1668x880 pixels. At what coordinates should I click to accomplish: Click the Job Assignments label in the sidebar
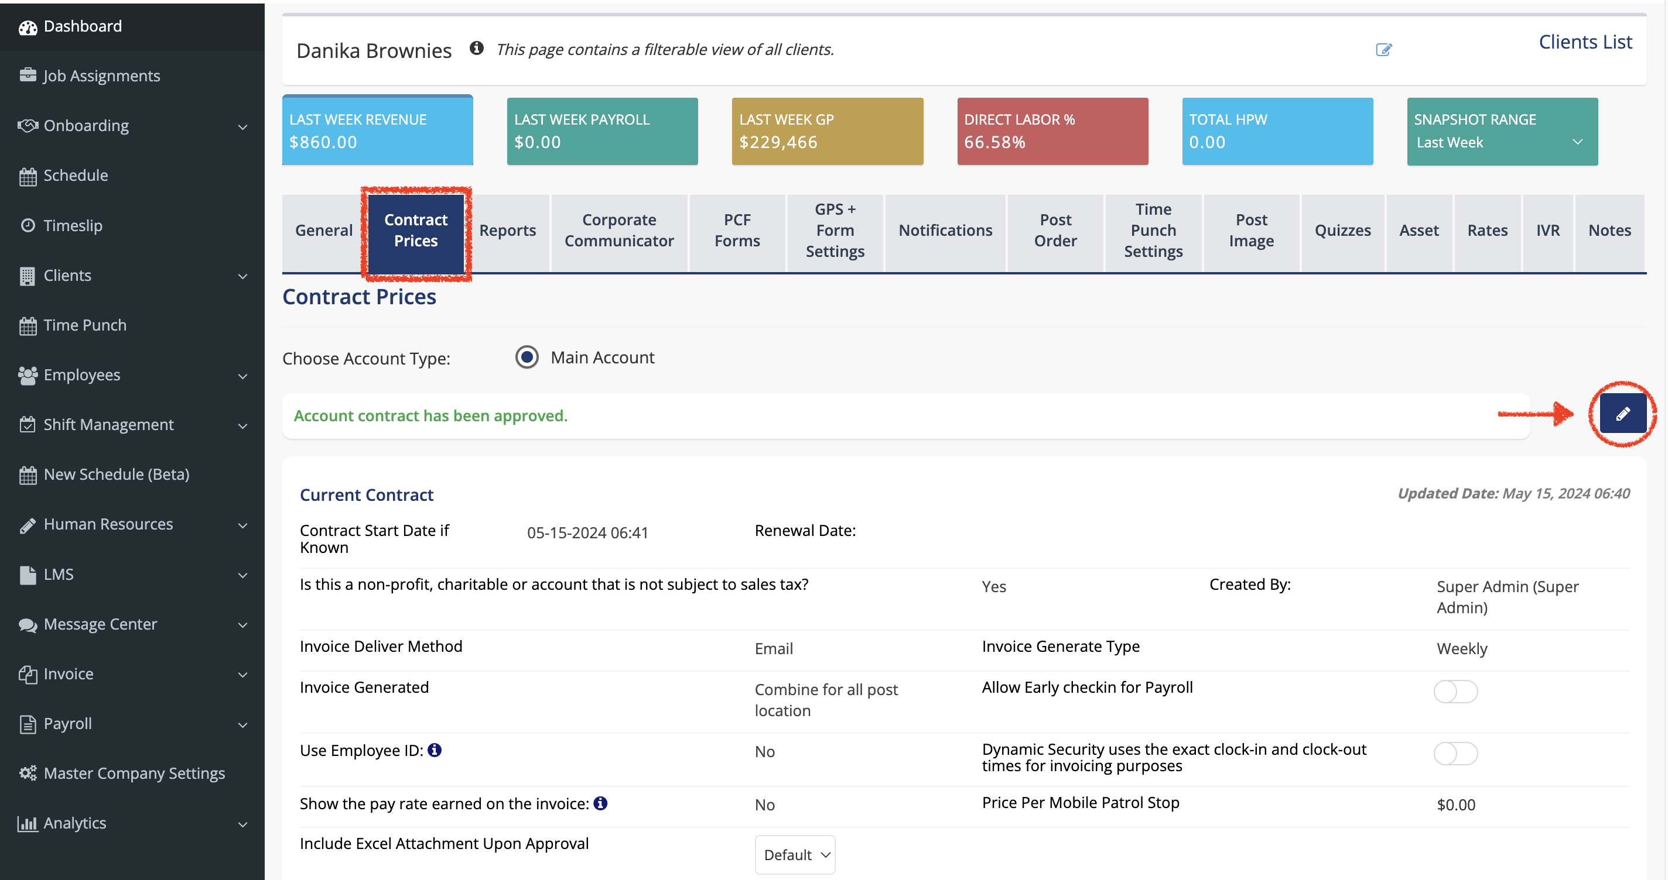click(x=102, y=76)
